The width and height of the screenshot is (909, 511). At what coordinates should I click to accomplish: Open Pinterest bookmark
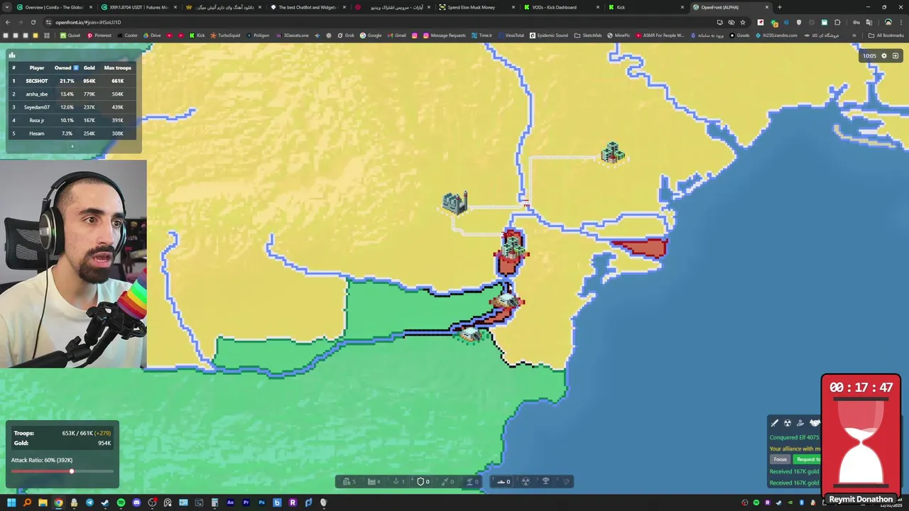point(99,35)
